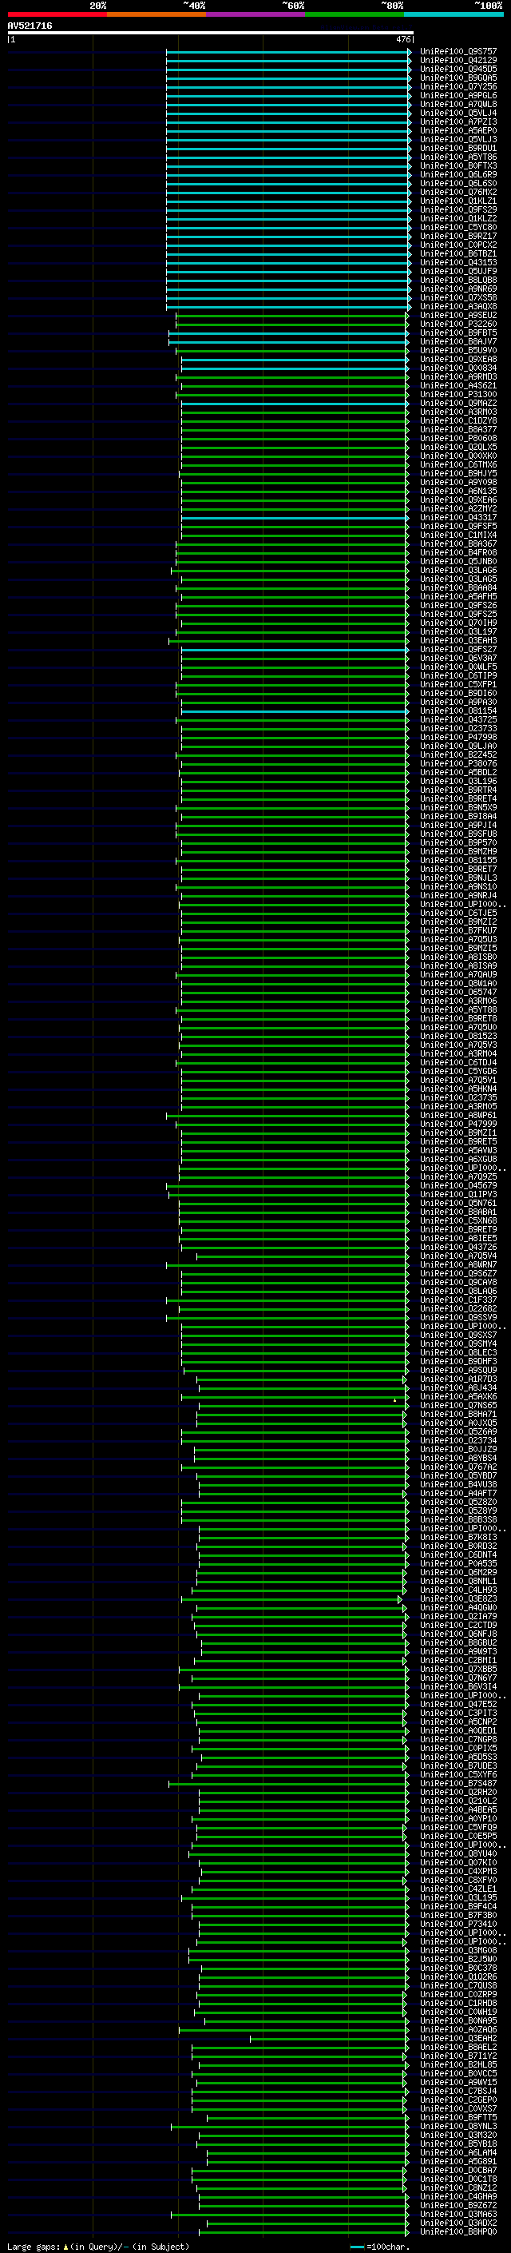511x2253 pixels.
Task: Open hit UniRef100_Q9S757
Action: pyautogui.click(x=458, y=53)
